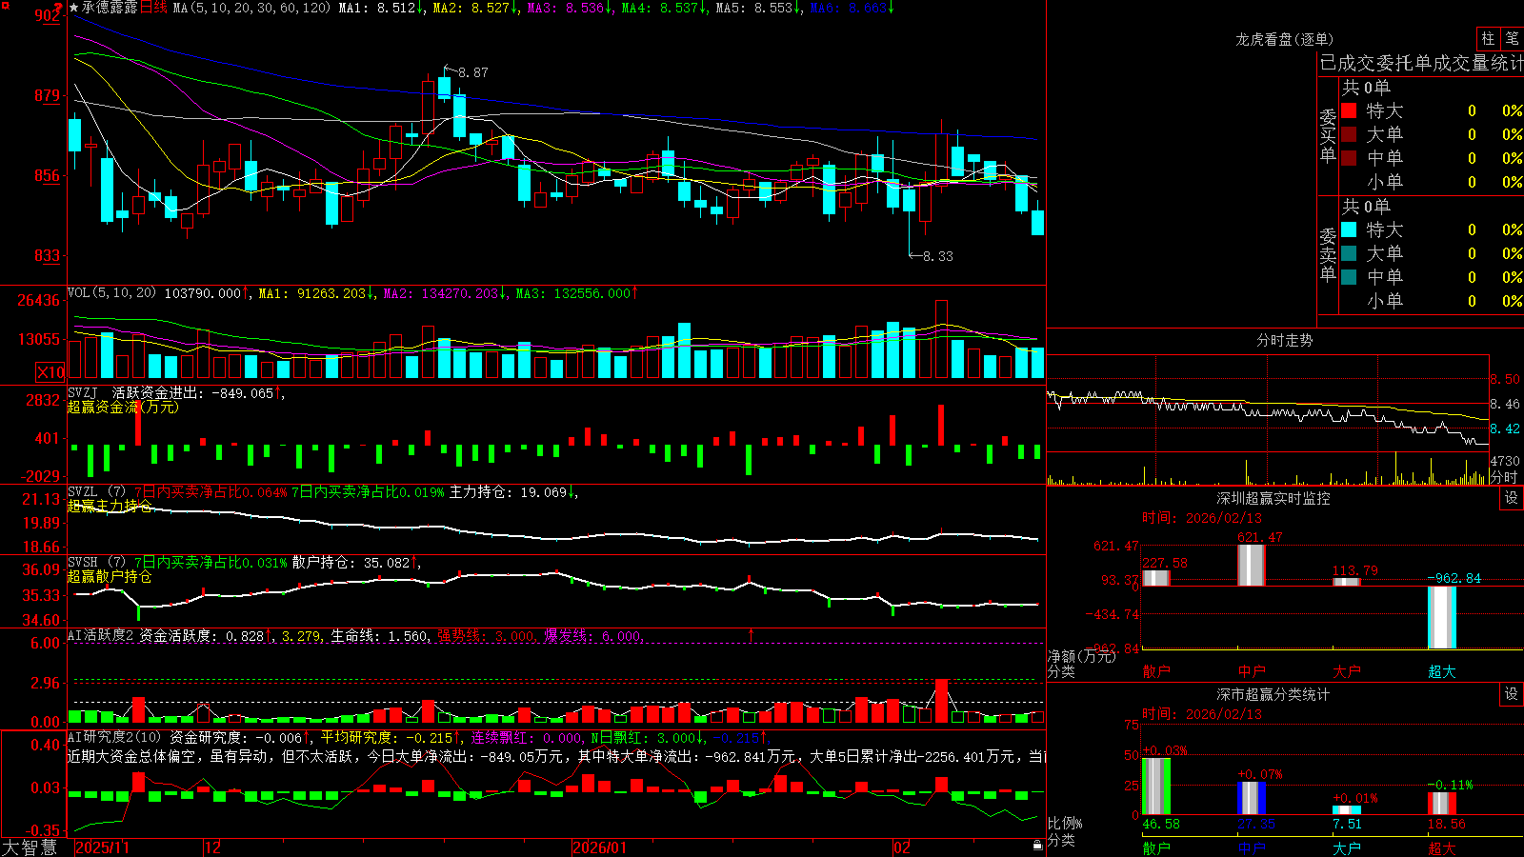1524x857 pixels.
Task: Click teal 大单 swatch in 委卖单
Action: [1349, 253]
